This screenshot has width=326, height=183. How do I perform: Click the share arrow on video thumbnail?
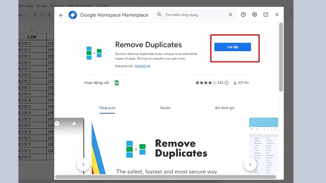click(73, 124)
